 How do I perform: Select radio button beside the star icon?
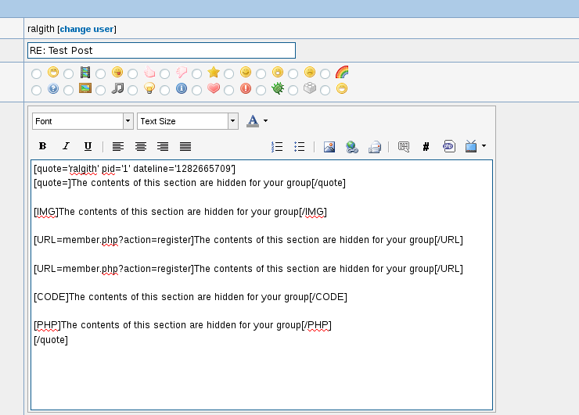(197, 74)
